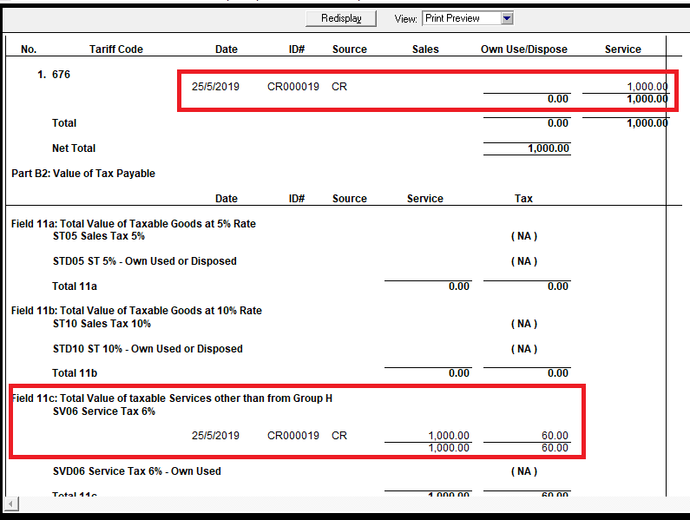Click SVD06 Service Tax 6% - Own Used
Viewport: 690px width, 520px height.
137,471
